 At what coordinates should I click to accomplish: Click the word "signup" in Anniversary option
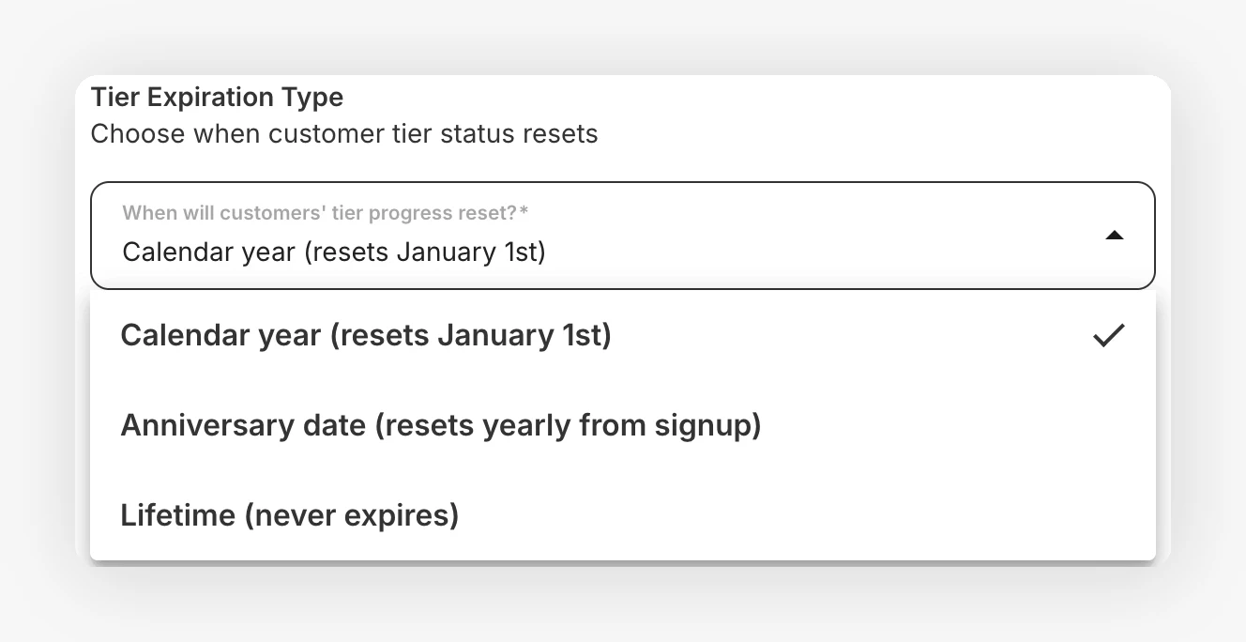pos(707,427)
